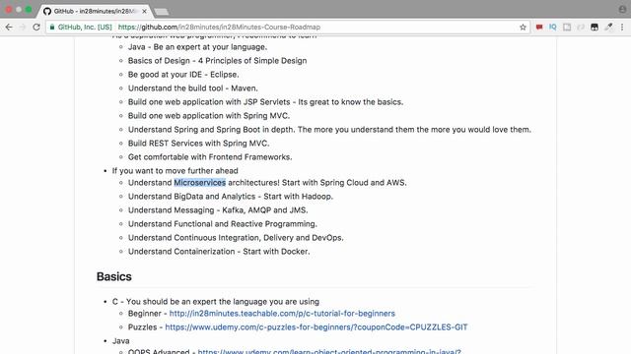
Task: Click 'Understand BigData and Analytics - Start with Hadoop.'
Action: click(231, 197)
